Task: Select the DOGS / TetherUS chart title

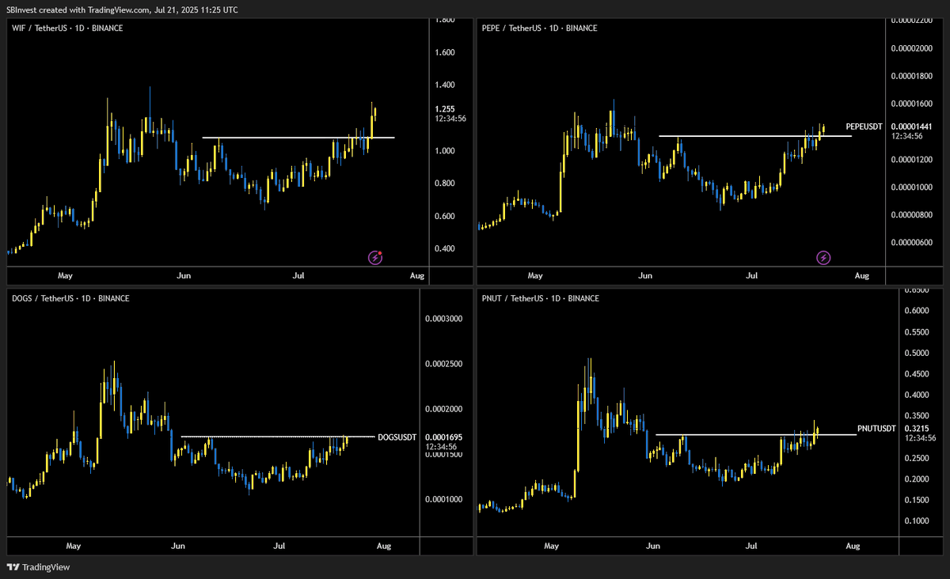Action: [x=70, y=298]
